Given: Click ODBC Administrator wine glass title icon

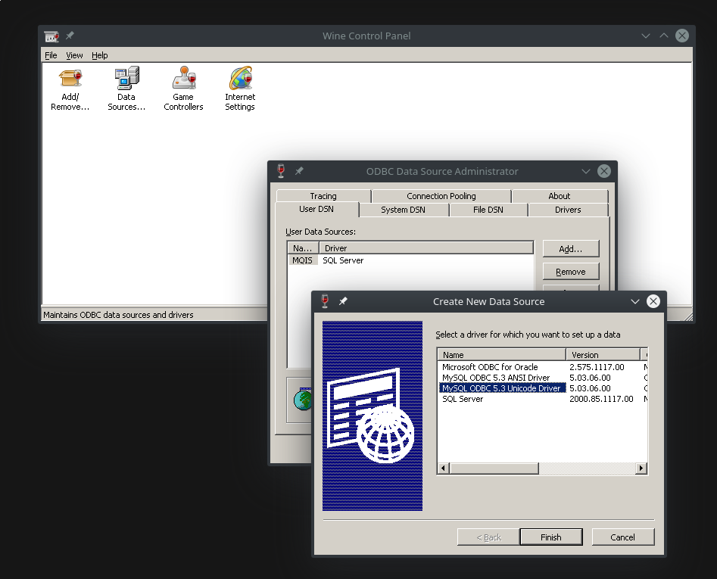Looking at the screenshot, I should point(281,171).
